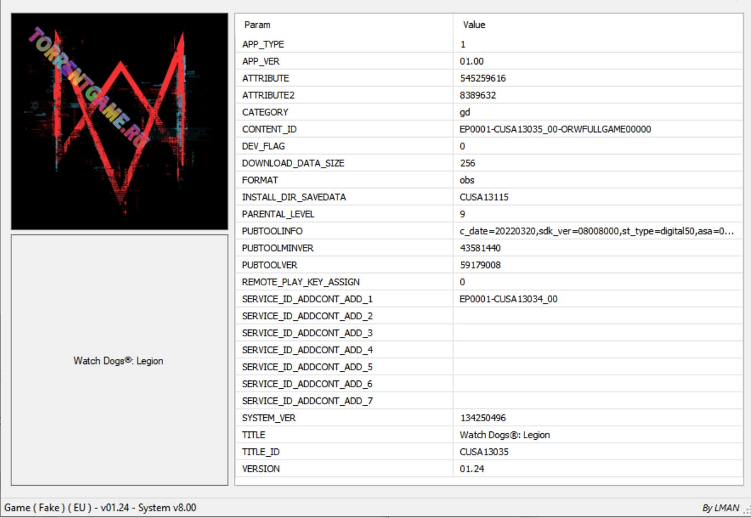Click the ATTRIBUTE value 545259616
This screenshot has width=751, height=518.
click(483, 78)
